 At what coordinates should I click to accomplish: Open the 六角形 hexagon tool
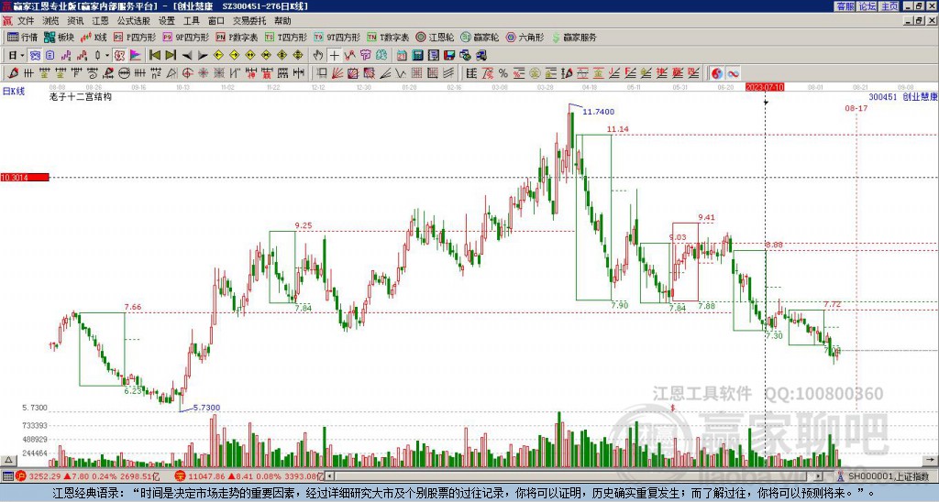pyautogui.click(x=525, y=37)
